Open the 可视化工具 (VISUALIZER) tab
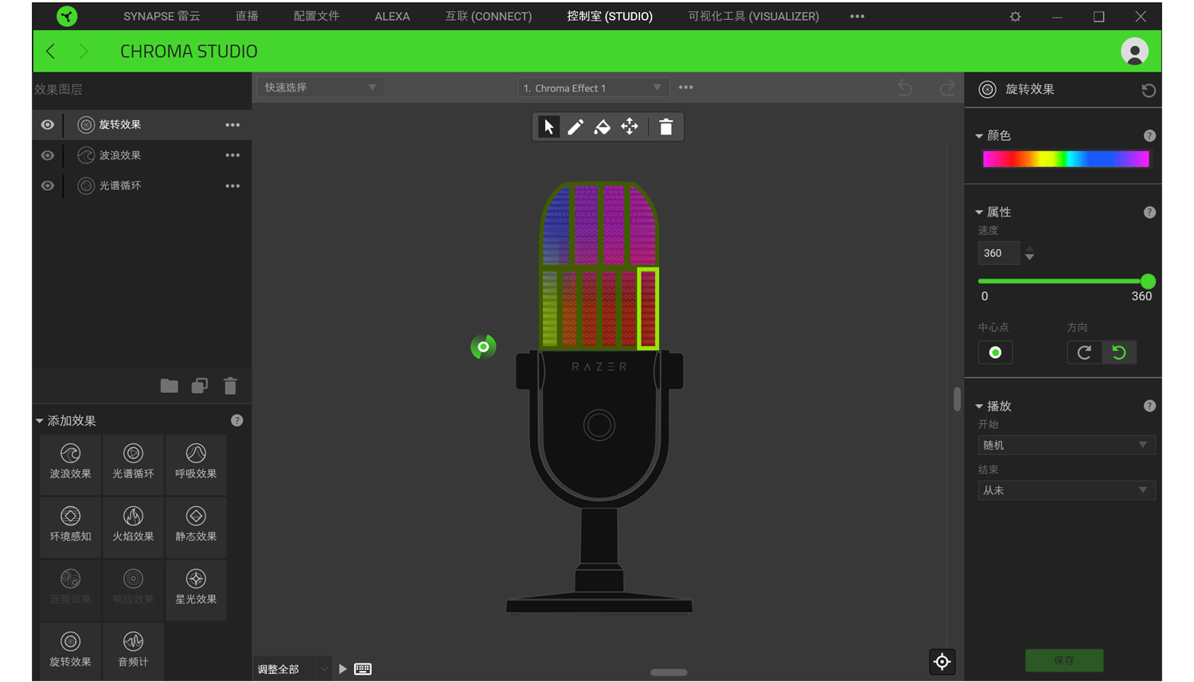The height and width of the screenshot is (682, 1194). pyautogui.click(x=753, y=16)
